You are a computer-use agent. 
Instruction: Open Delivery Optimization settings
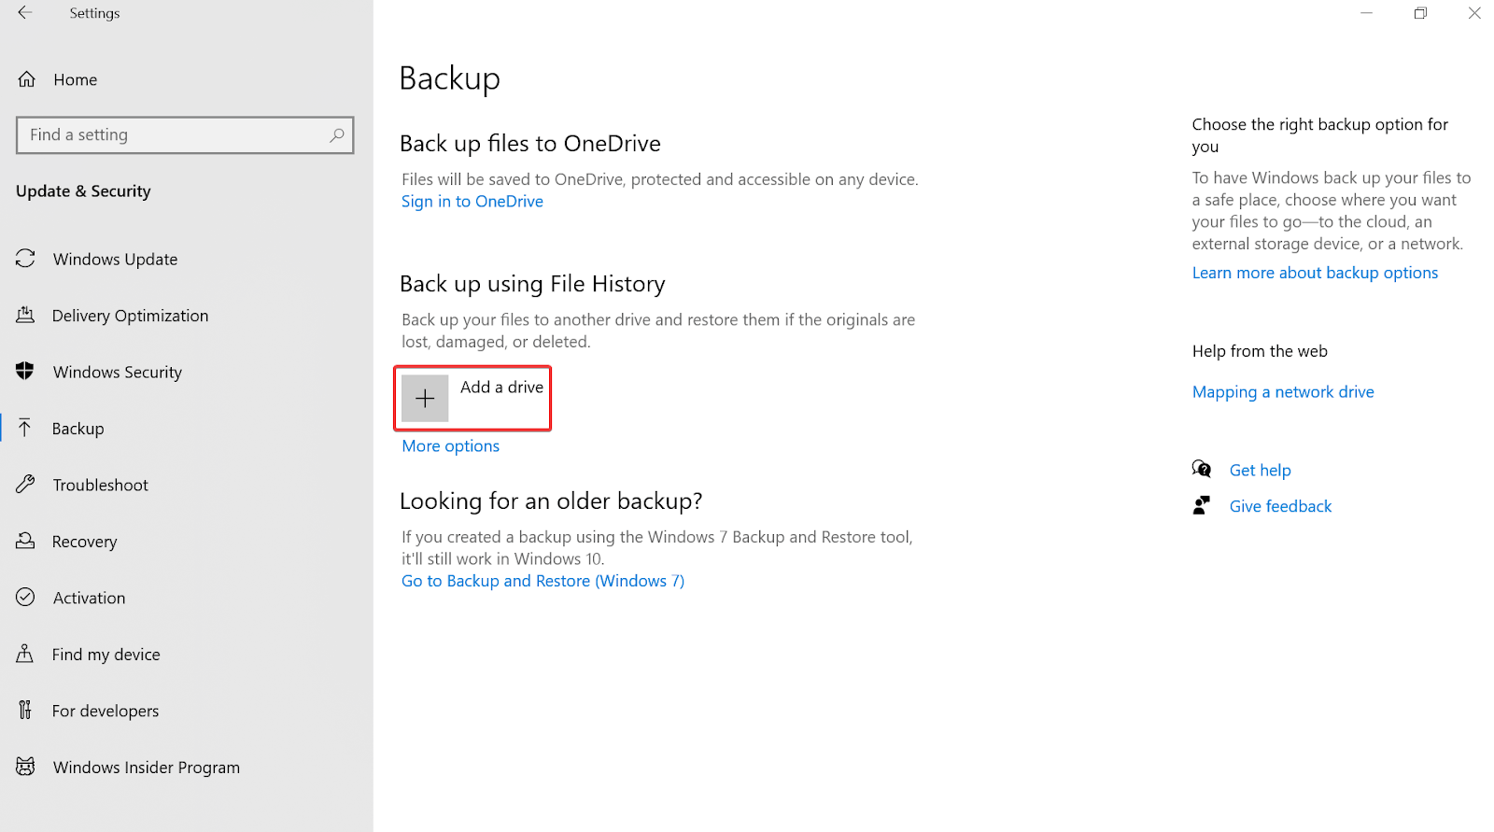[130, 316]
